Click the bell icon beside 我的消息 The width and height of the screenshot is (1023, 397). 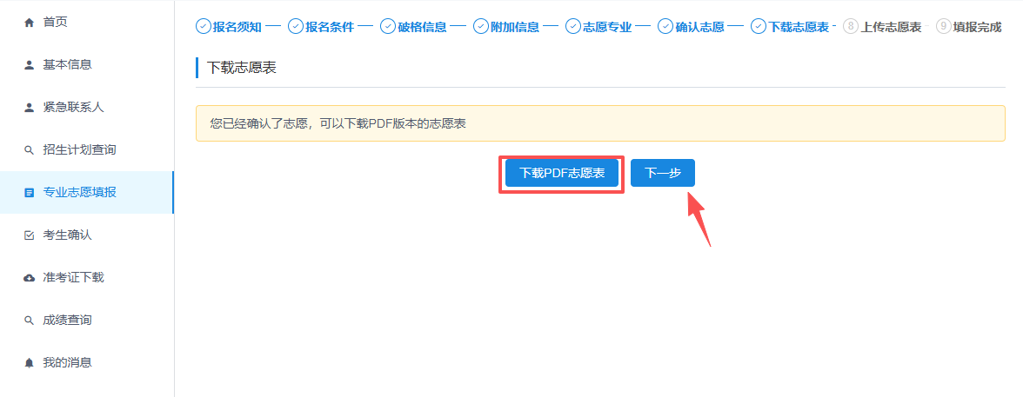coord(30,363)
